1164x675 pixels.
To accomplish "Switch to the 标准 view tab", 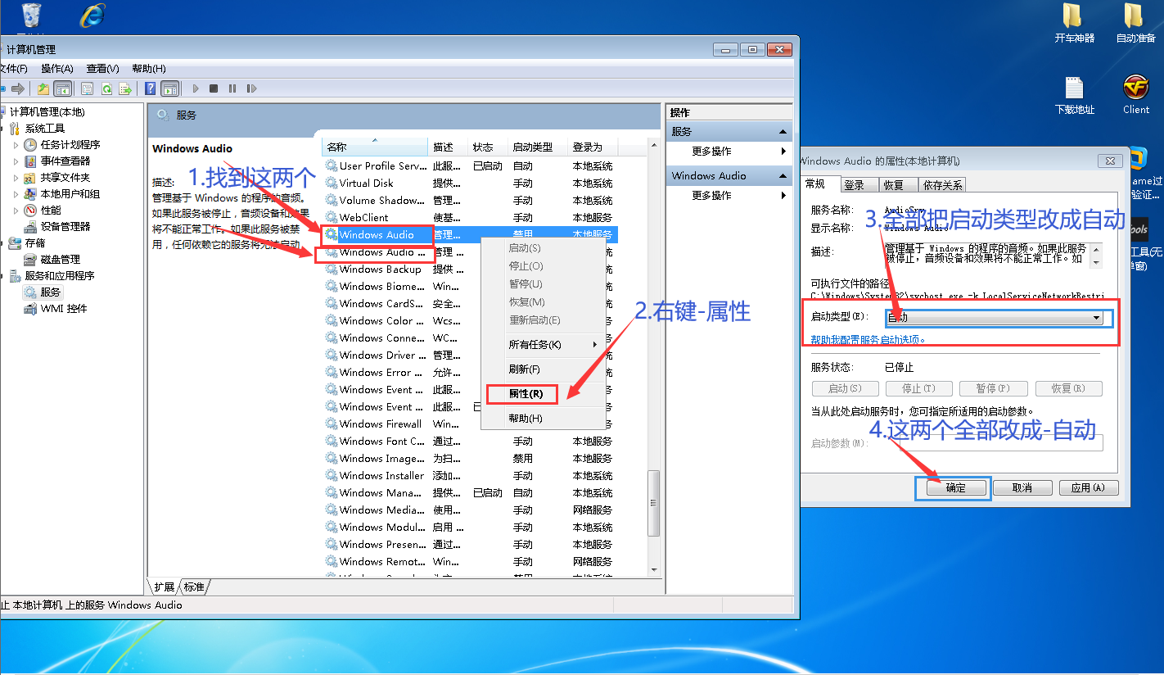I will 194,587.
